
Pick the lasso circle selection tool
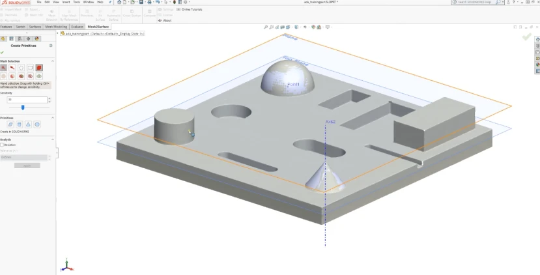coord(21,68)
